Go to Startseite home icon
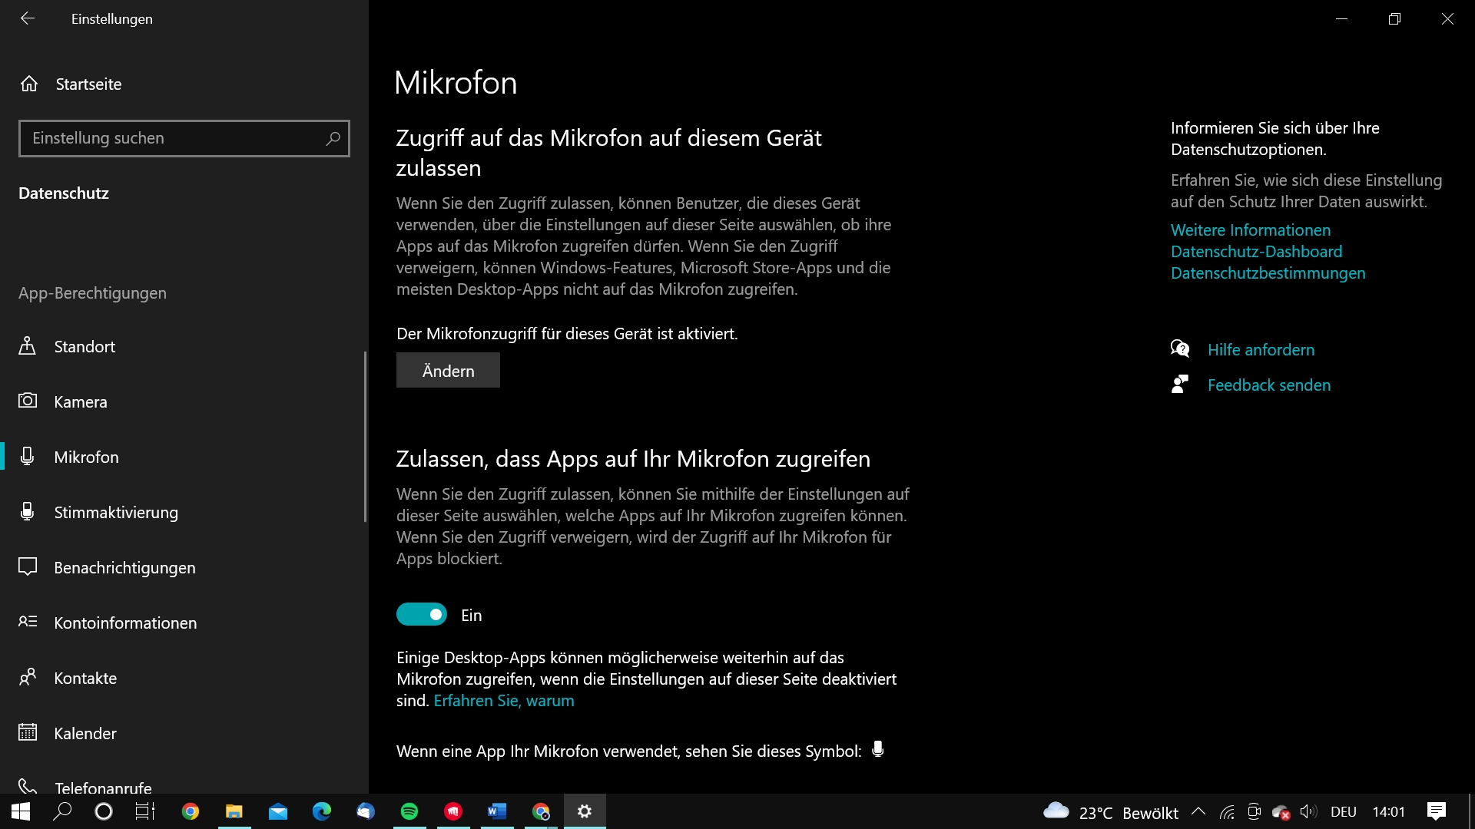 click(29, 84)
